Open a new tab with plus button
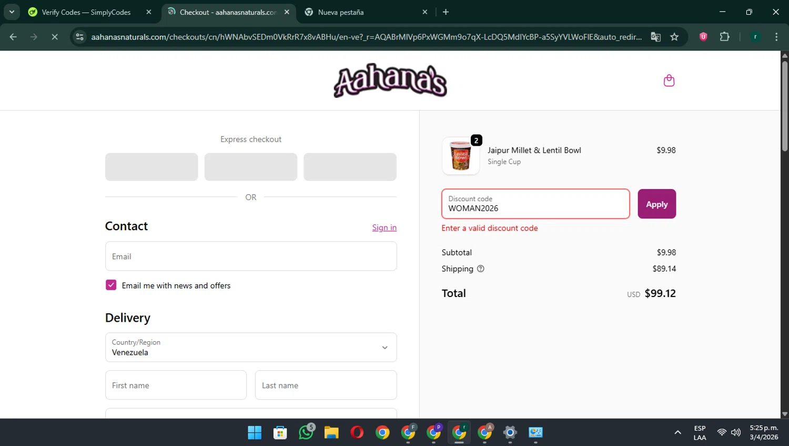789x446 pixels. click(x=446, y=12)
